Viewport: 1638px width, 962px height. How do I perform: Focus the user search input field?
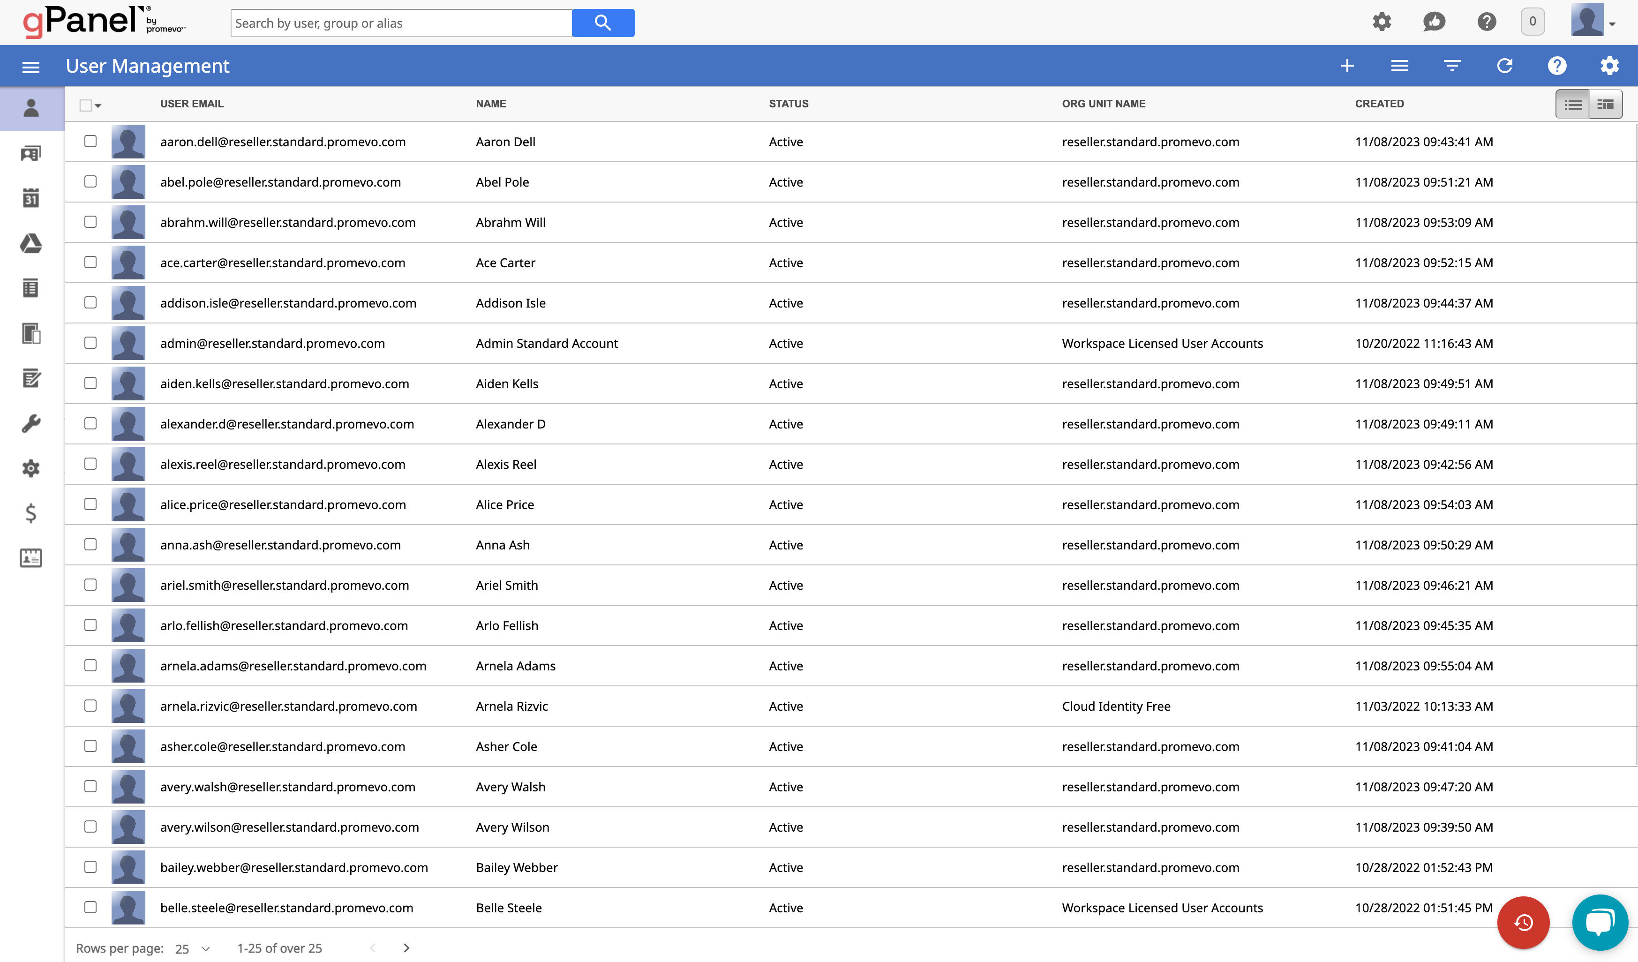coord(401,23)
